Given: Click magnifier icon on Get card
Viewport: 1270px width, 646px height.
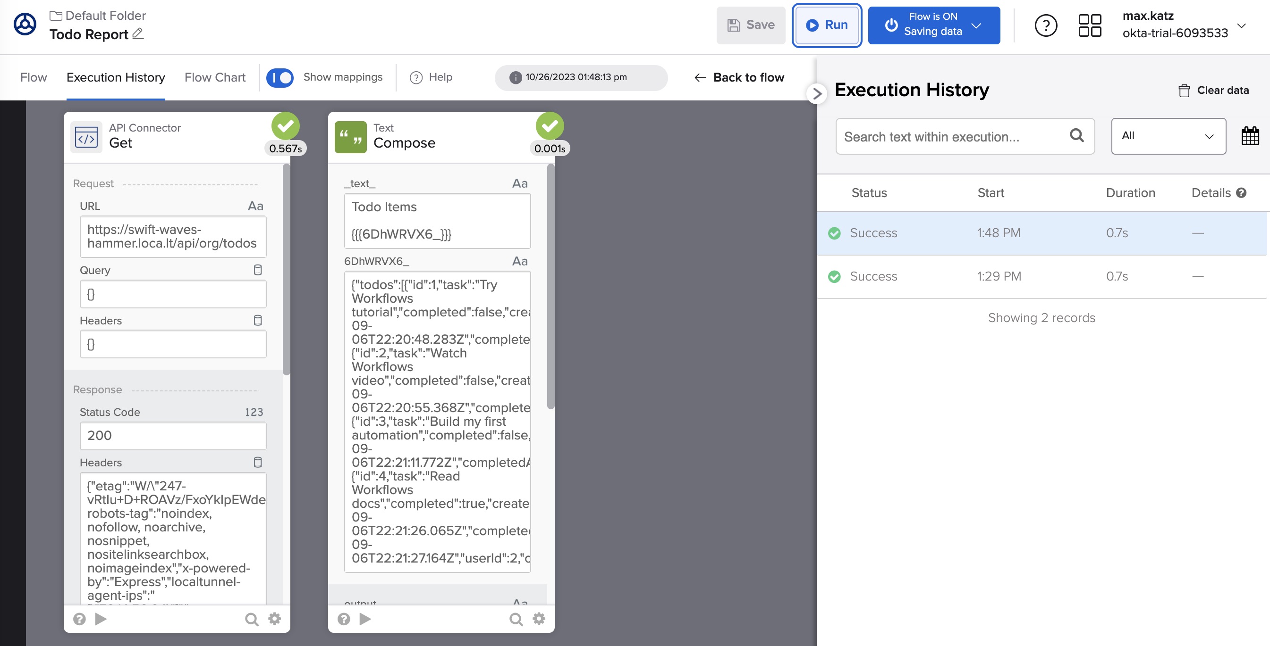Looking at the screenshot, I should (x=252, y=619).
